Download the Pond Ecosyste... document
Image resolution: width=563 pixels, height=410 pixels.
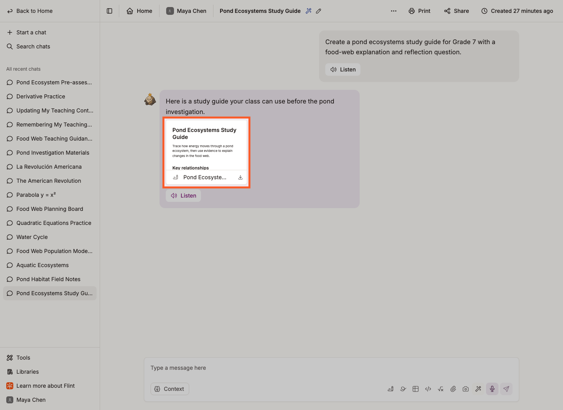240,177
